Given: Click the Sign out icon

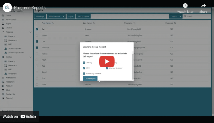Looking at the screenshot, I should pyautogui.click(x=3, y=98).
